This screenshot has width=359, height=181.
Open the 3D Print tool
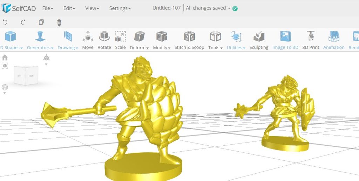pyautogui.click(x=311, y=40)
